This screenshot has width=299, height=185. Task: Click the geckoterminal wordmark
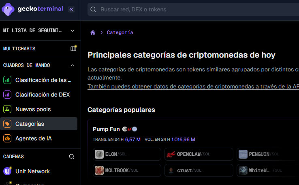tap(40, 9)
